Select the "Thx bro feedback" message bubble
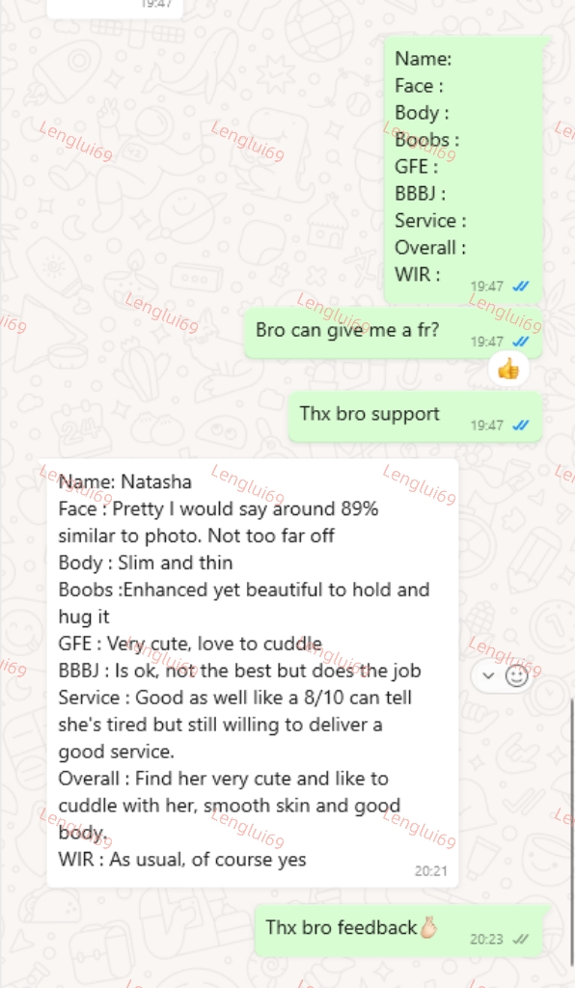This screenshot has height=988, width=575. coord(398,931)
